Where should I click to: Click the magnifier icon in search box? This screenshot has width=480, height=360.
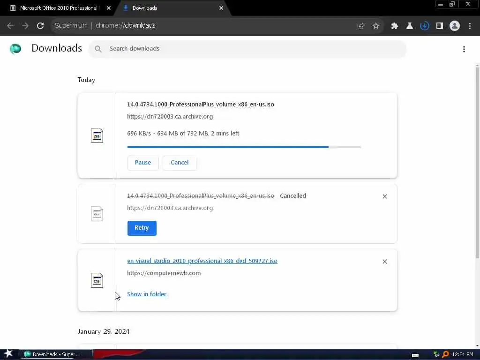click(x=98, y=49)
